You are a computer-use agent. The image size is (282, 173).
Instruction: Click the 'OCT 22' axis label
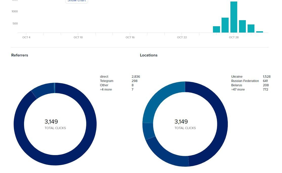(x=182, y=37)
